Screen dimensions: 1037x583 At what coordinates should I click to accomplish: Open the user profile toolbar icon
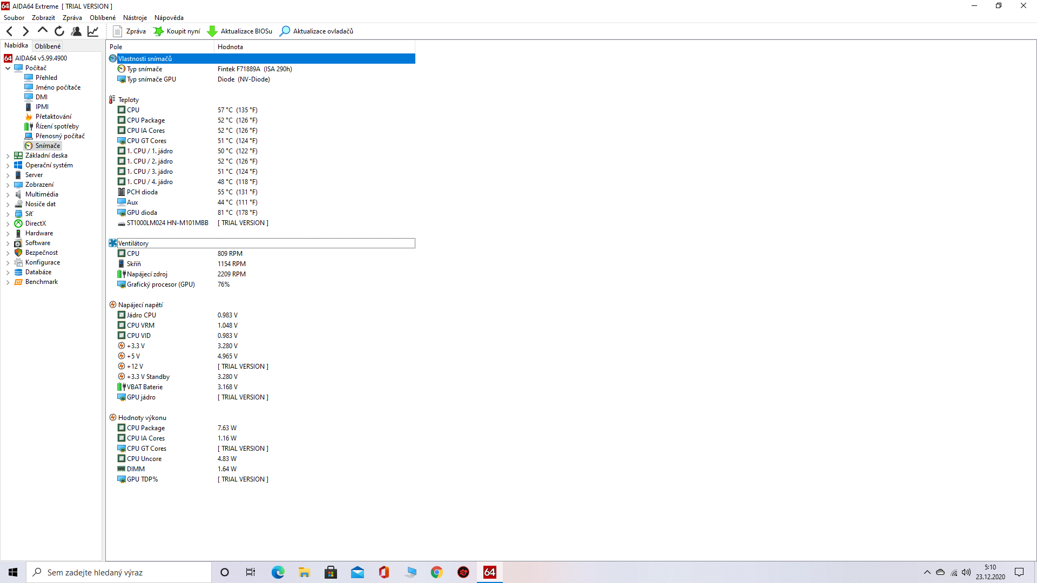click(76, 31)
